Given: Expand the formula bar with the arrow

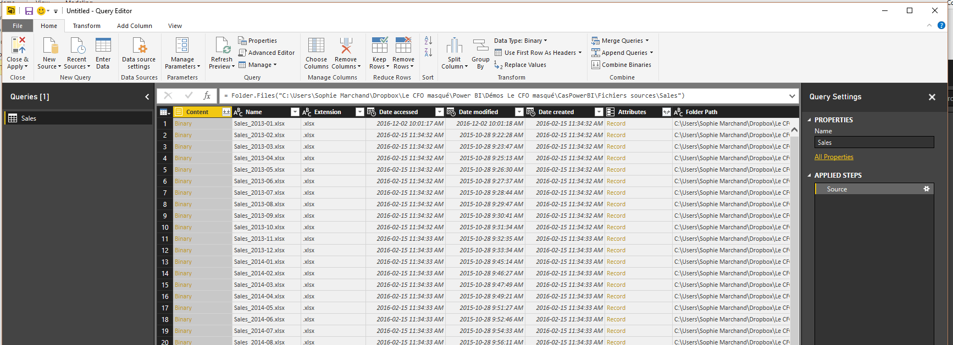Looking at the screenshot, I should (792, 96).
